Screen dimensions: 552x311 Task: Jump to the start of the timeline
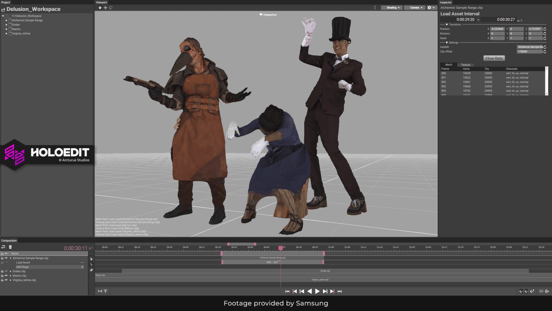(287, 291)
